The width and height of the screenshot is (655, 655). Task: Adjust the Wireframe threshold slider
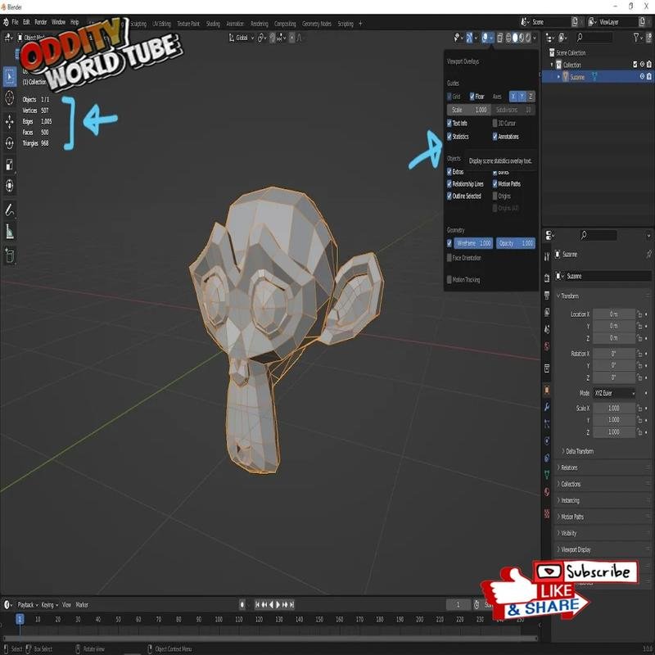click(x=473, y=243)
